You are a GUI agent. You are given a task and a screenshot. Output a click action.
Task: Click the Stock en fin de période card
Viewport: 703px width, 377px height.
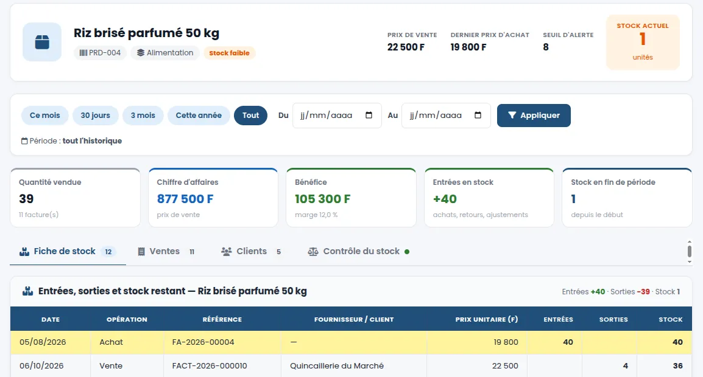pos(627,198)
